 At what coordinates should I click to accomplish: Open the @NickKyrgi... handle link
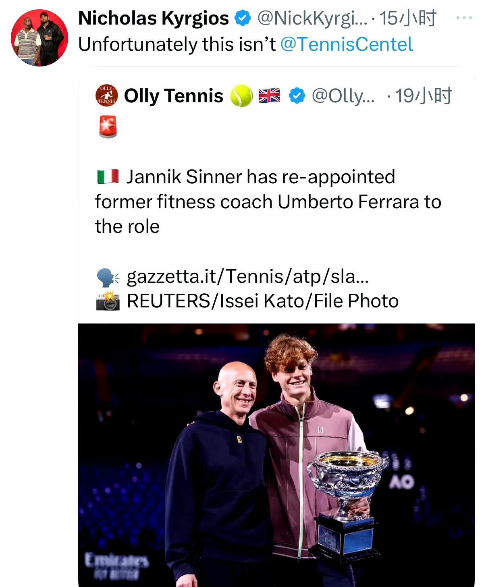[x=312, y=18]
